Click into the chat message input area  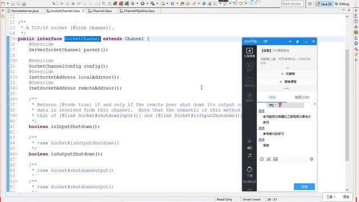[287, 172]
